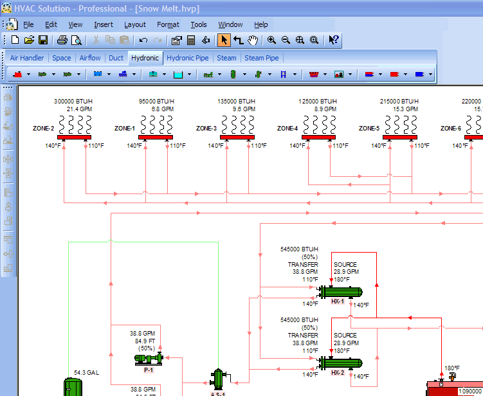
Task: Open dropdown beside red-blue coil icon
Action: point(380,74)
